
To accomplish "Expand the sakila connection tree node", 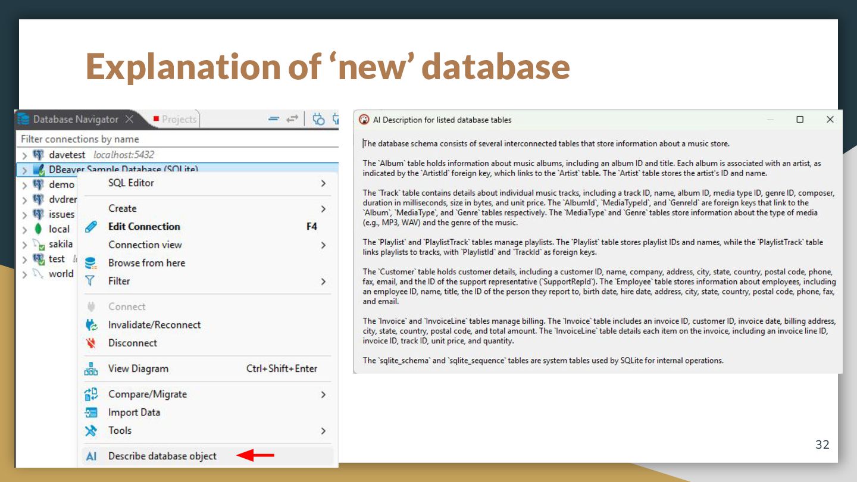I will pyautogui.click(x=24, y=245).
